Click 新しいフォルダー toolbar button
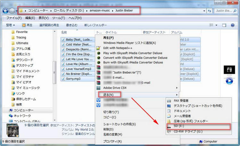The image size is (240, 146). coord(95,25)
